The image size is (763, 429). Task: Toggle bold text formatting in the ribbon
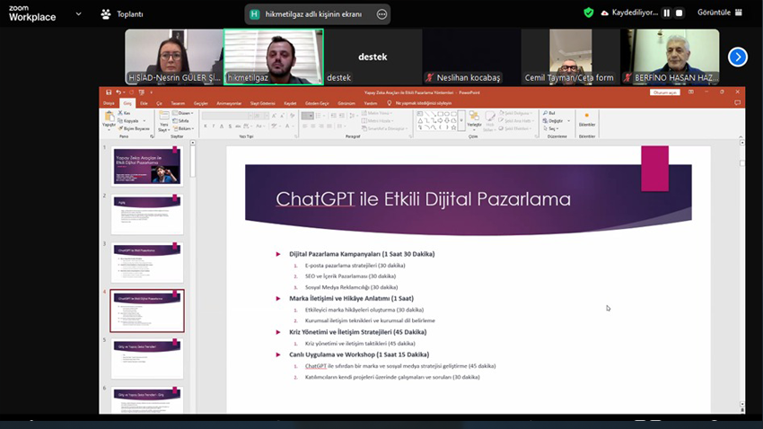point(206,127)
